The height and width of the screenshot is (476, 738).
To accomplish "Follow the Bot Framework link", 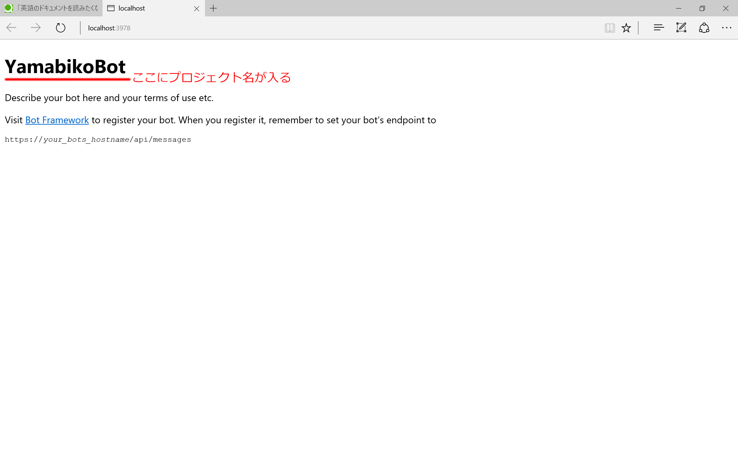I will (x=57, y=120).
